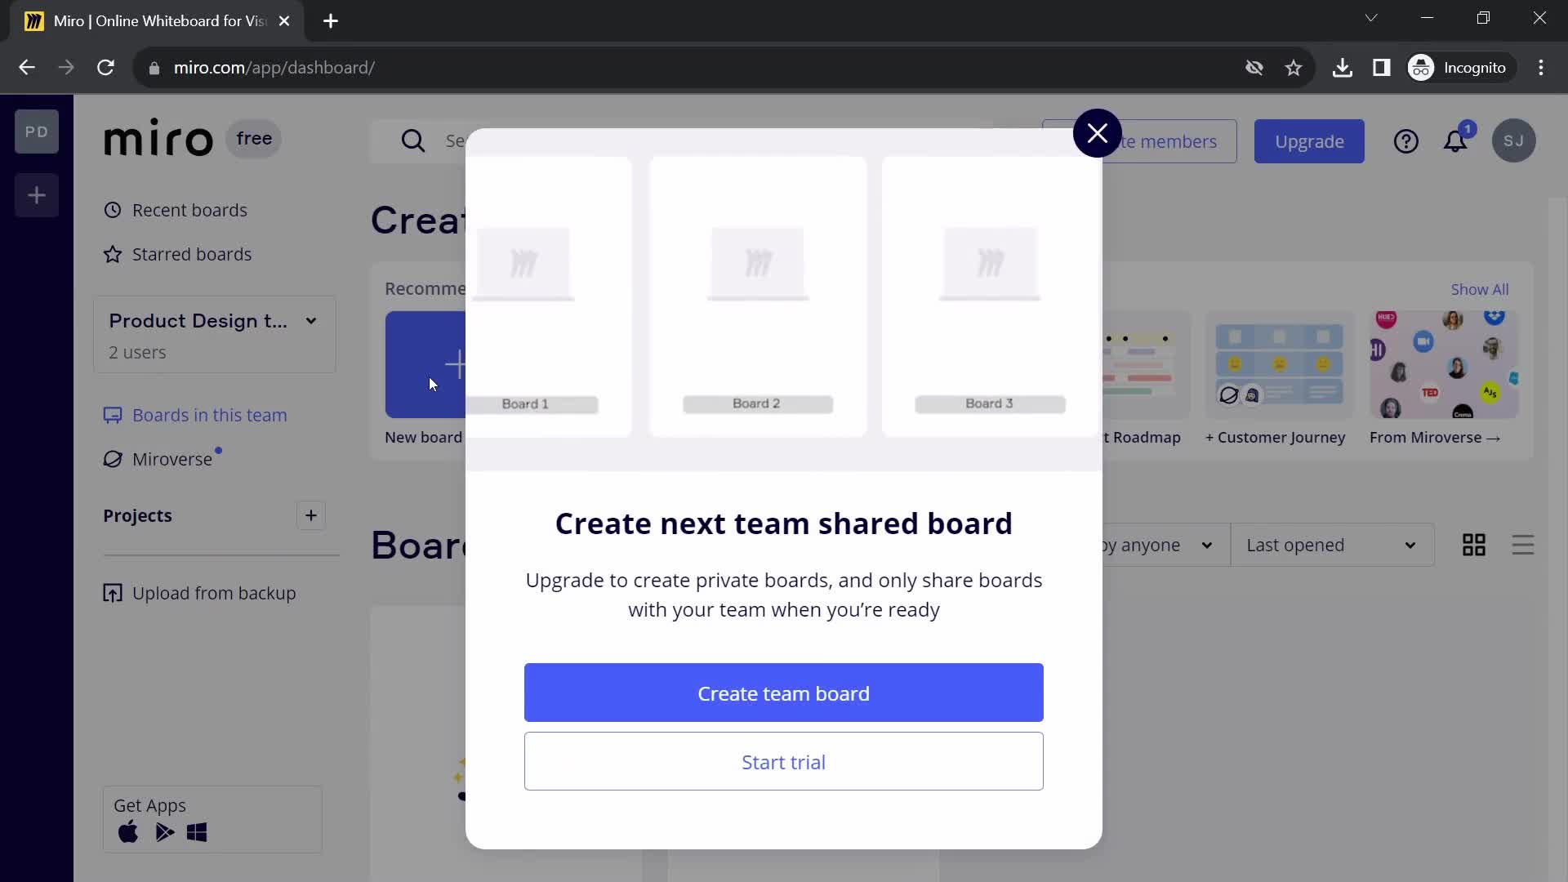
Task: Expand the Product Design team dropdown
Action: [312, 321]
